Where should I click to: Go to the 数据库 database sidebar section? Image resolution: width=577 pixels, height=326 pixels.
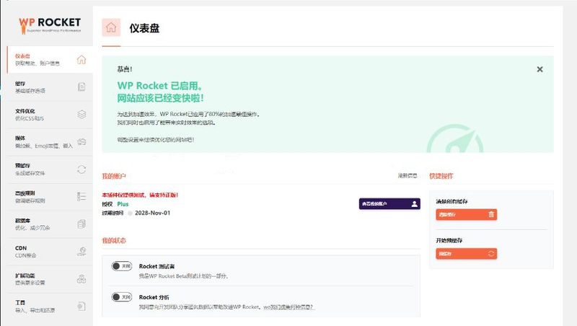[50, 224]
